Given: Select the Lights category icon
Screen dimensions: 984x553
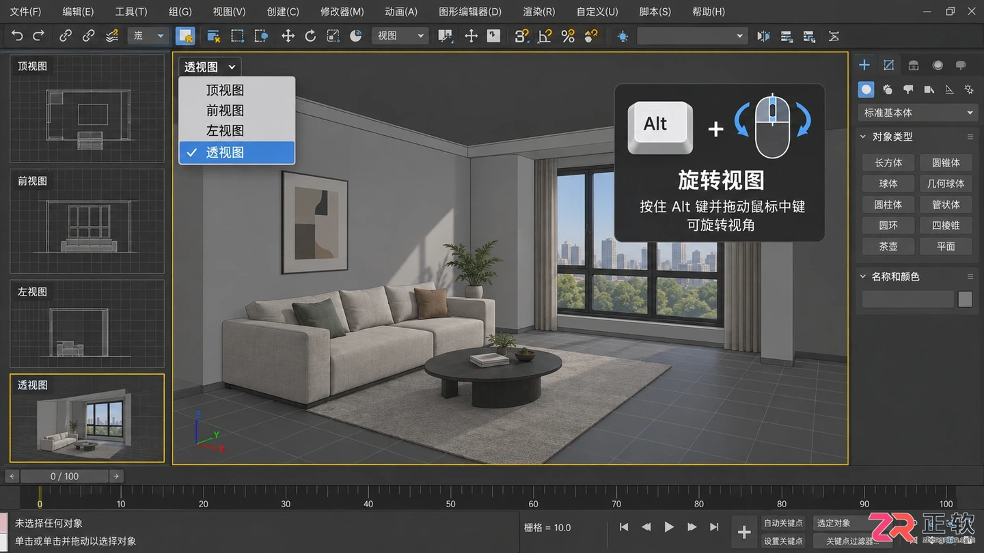Looking at the screenshot, I should pyautogui.click(x=908, y=89).
